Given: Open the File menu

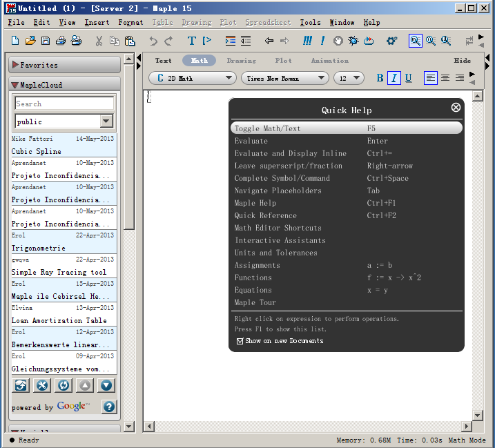Looking at the screenshot, I should click(16, 22).
